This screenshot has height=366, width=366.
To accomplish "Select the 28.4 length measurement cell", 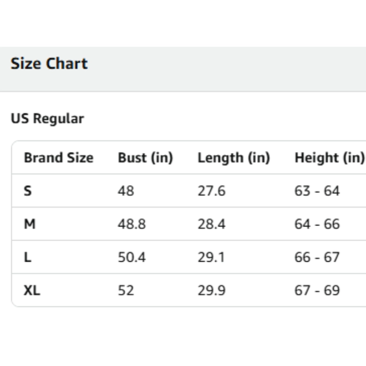I will pyautogui.click(x=211, y=224).
